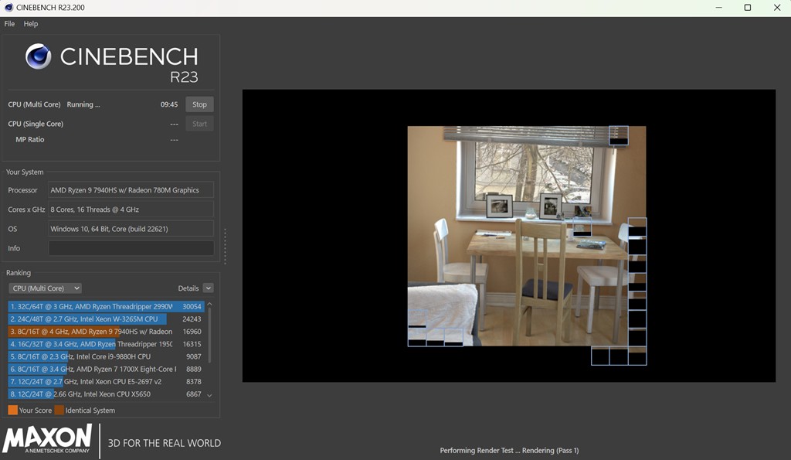Click the 09:45 timer value
Viewport: 791px width, 460px height.
(x=169, y=104)
